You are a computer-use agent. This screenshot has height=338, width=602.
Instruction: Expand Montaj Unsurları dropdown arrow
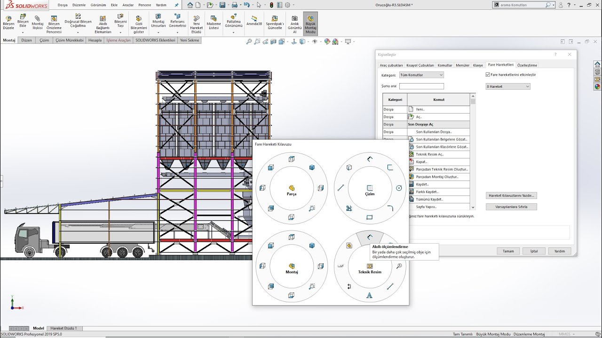click(158, 32)
